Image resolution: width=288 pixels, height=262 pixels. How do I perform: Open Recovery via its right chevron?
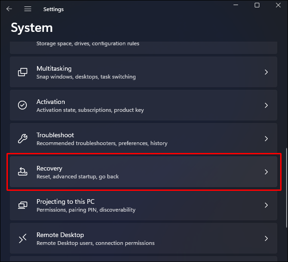(266, 172)
